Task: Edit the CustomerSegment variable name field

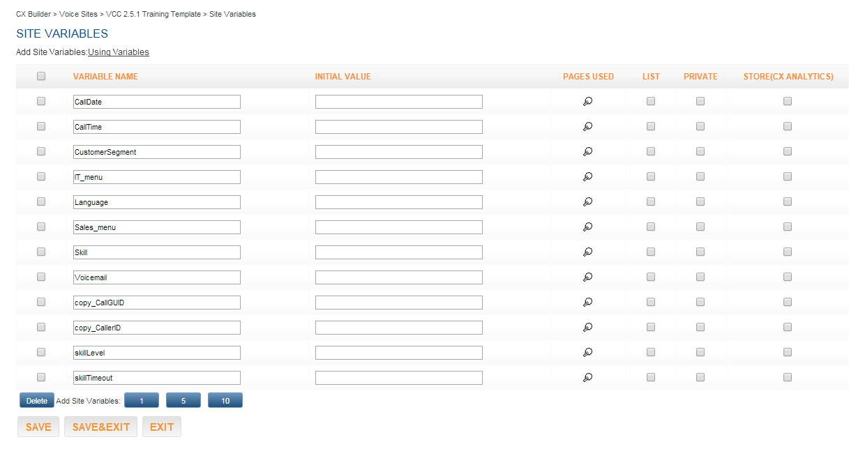Action: tap(156, 152)
